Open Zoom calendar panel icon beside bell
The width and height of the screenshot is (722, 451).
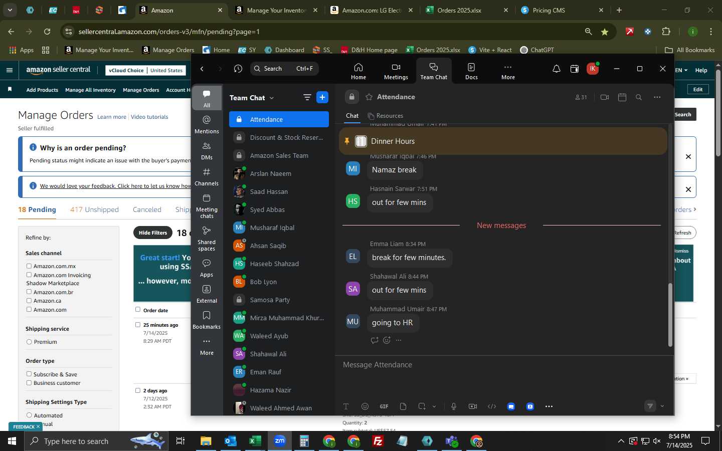click(x=575, y=69)
